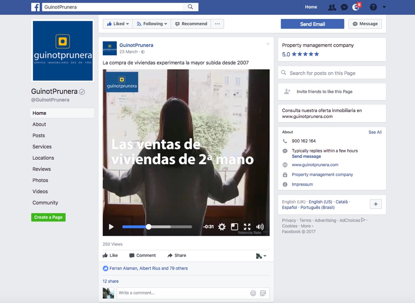The image size is (415, 303).
Task: Click the guinotprunera profile picture
Action: click(63, 51)
